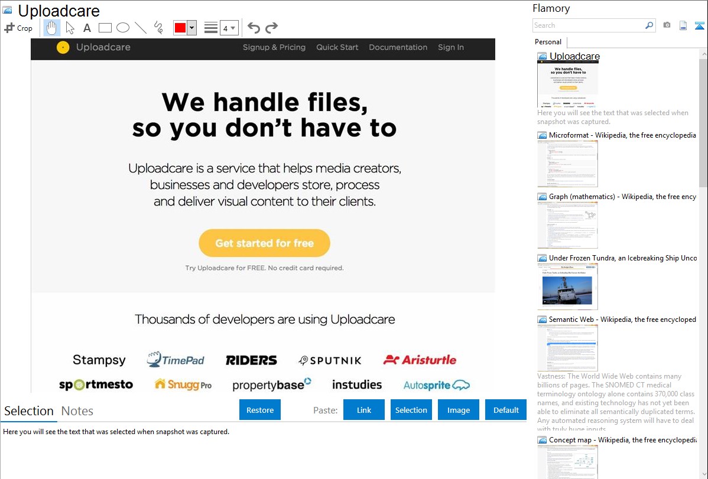708x479 pixels.
Task: Activate the hand pan tool
Action: (51, 28)
